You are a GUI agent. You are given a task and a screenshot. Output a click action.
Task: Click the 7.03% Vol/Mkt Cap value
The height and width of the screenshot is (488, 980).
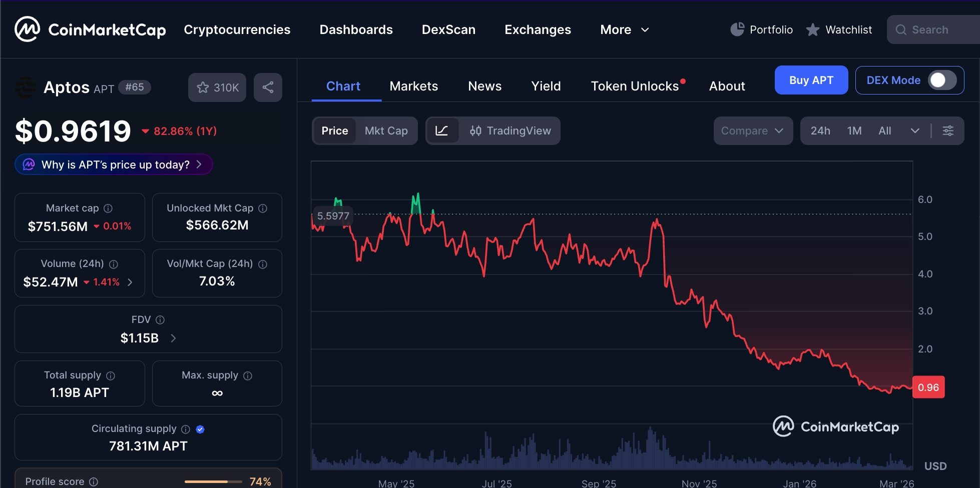coord(217,281)
